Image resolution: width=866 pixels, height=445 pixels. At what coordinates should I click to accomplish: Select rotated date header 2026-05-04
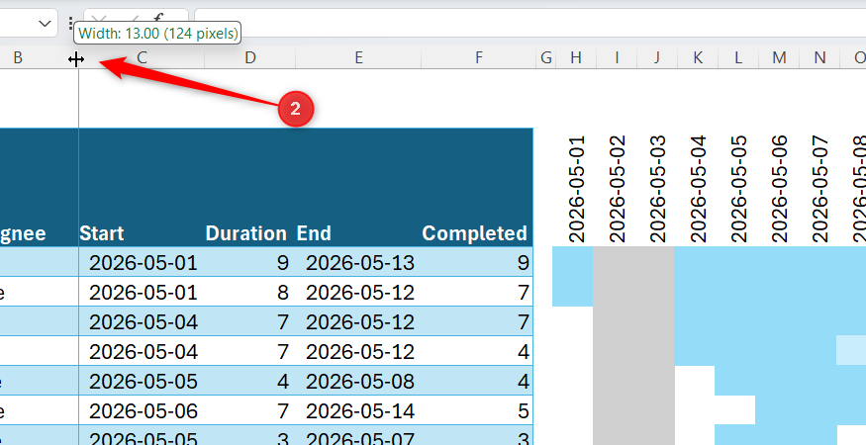point(698,190)
